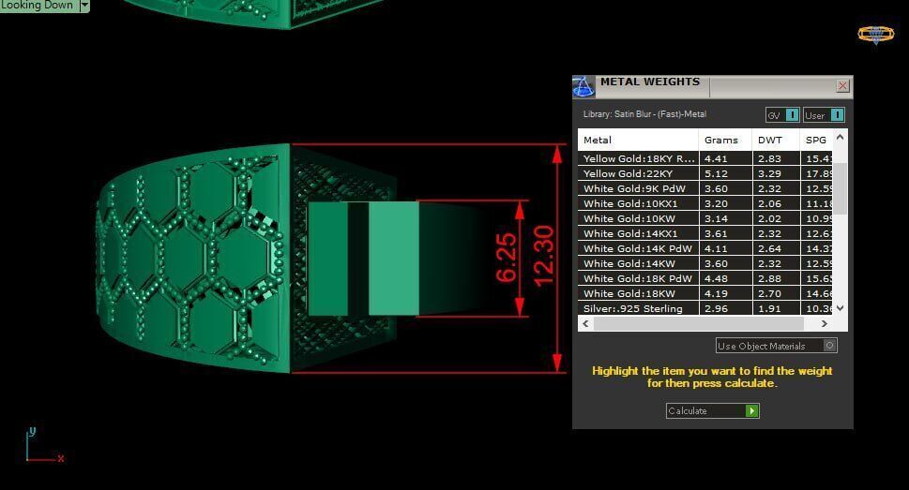909x490 pixels.
Task: Select the White Gold:10KX1 row
Action: click(704, 203)
